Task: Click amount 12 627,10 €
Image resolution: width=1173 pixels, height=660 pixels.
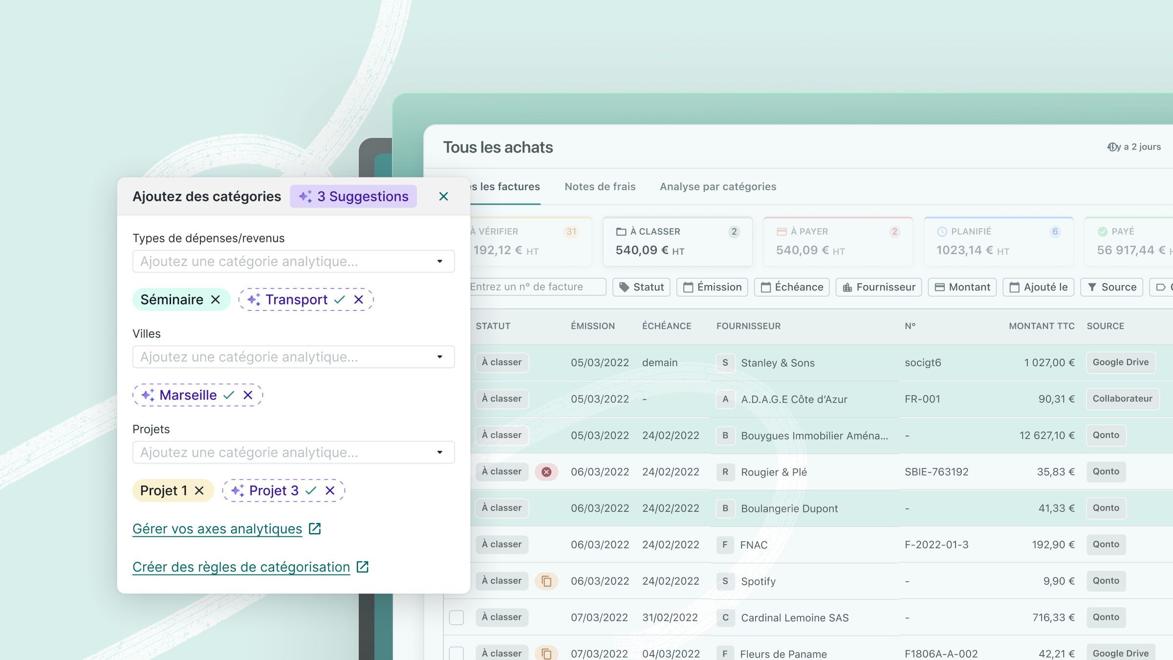Action: click(x=1047, y=436)
